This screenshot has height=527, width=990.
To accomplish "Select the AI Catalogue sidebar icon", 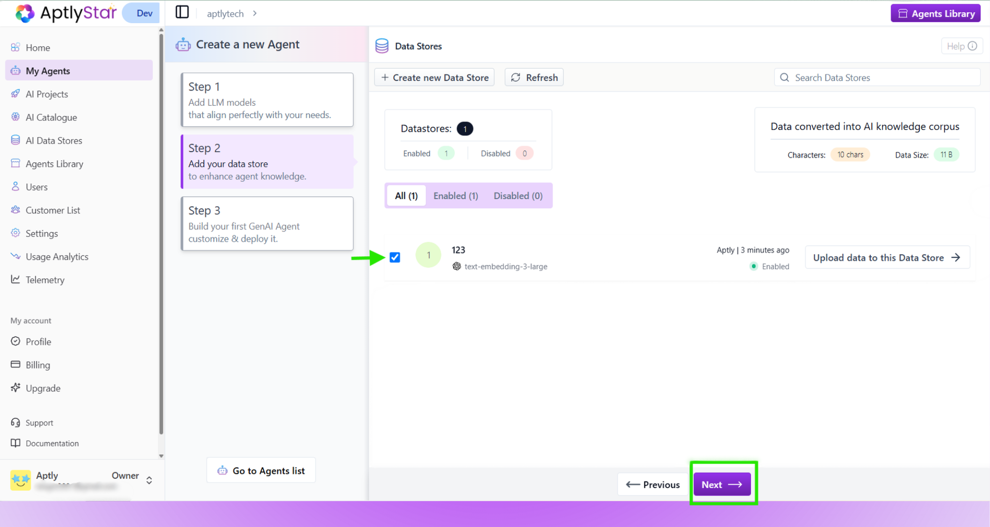I will coord(15,117).
